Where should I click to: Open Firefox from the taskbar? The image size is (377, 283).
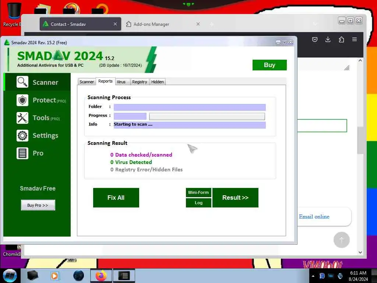pos(101,276)
